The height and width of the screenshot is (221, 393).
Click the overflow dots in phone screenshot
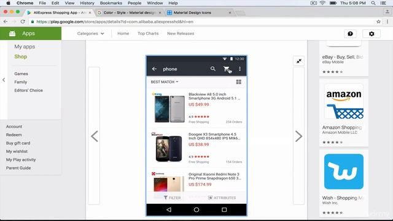pos(240,69)
